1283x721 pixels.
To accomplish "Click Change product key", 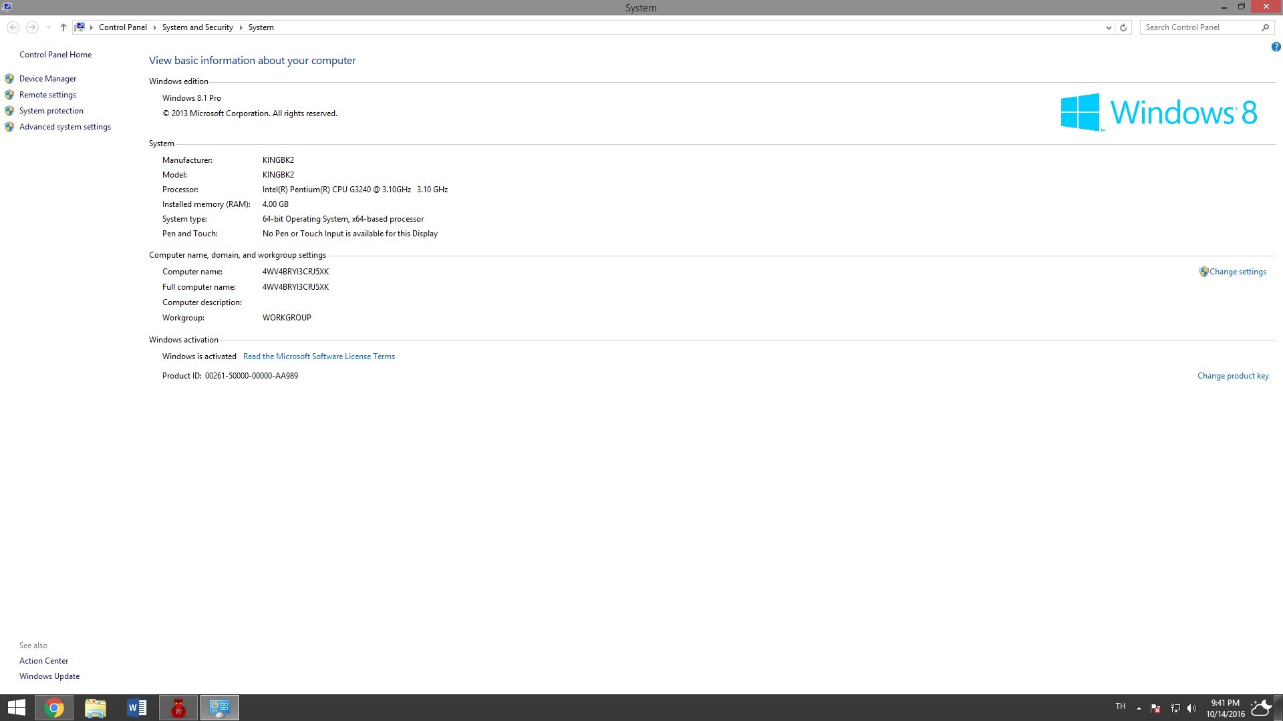I will [1233, 376].
